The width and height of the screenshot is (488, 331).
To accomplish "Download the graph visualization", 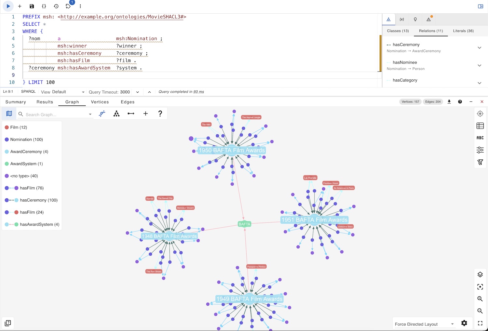I will pyautogui.click(x=449, y=101).
